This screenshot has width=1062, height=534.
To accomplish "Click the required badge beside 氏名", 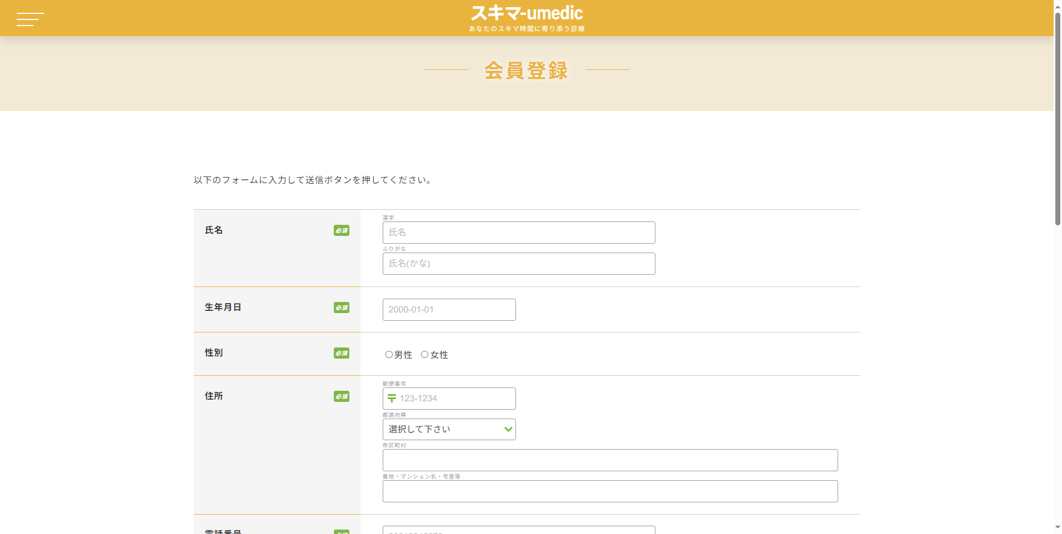I will coord(341,230).
